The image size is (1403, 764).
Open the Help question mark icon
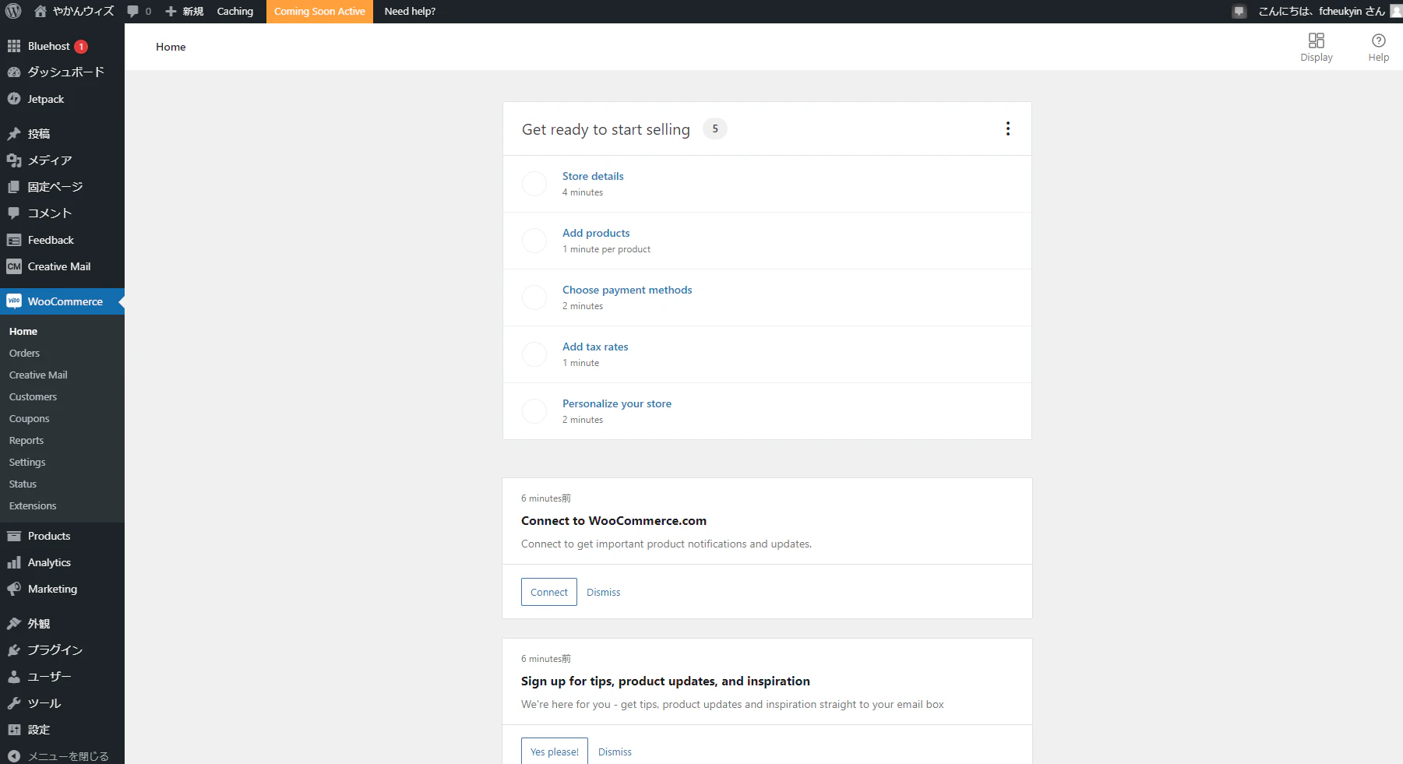(1379, 40)
